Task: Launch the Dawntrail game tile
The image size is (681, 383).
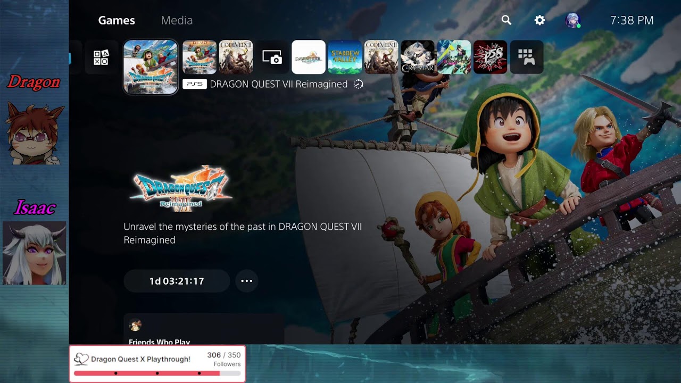Action: (x=309, y=57)
